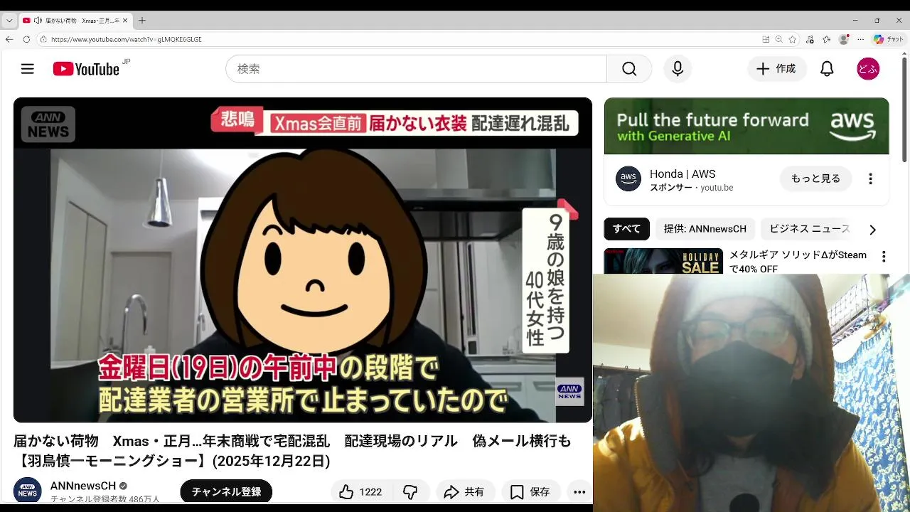Screen dimensions: 910x512
Task: Open the ANNnewsCH channel avatar
Action: [28, 491]
